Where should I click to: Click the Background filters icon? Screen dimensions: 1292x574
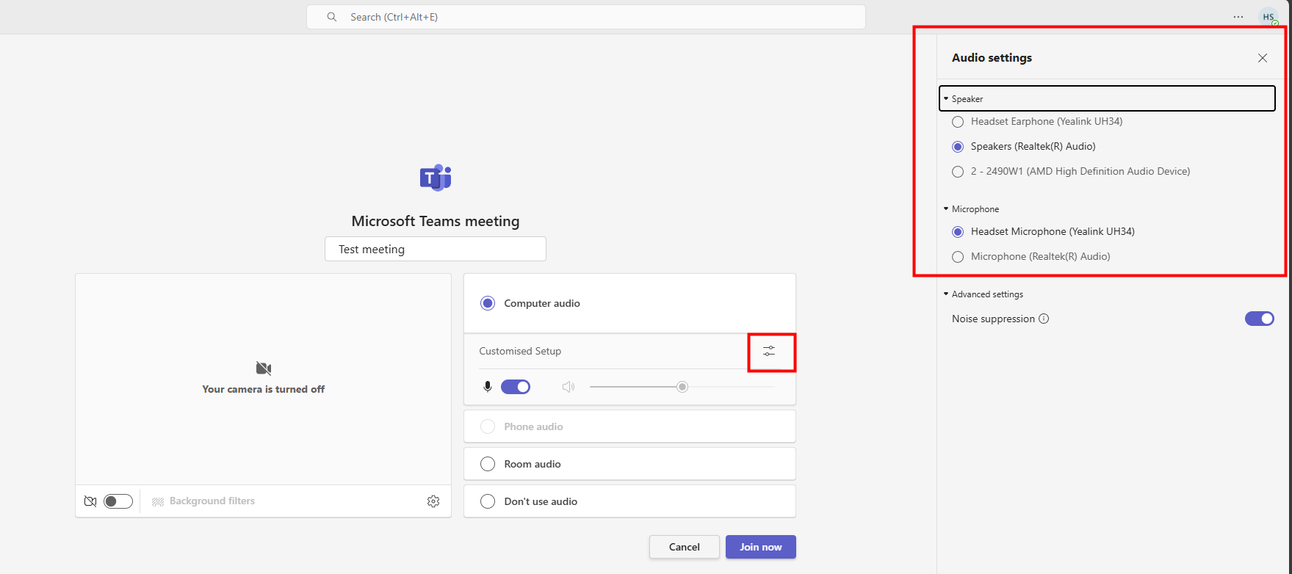(158, 501)
